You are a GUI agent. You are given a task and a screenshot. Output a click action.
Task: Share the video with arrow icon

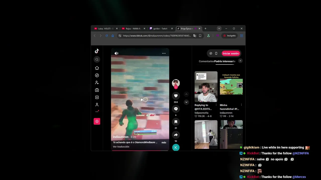coord(176,135)
